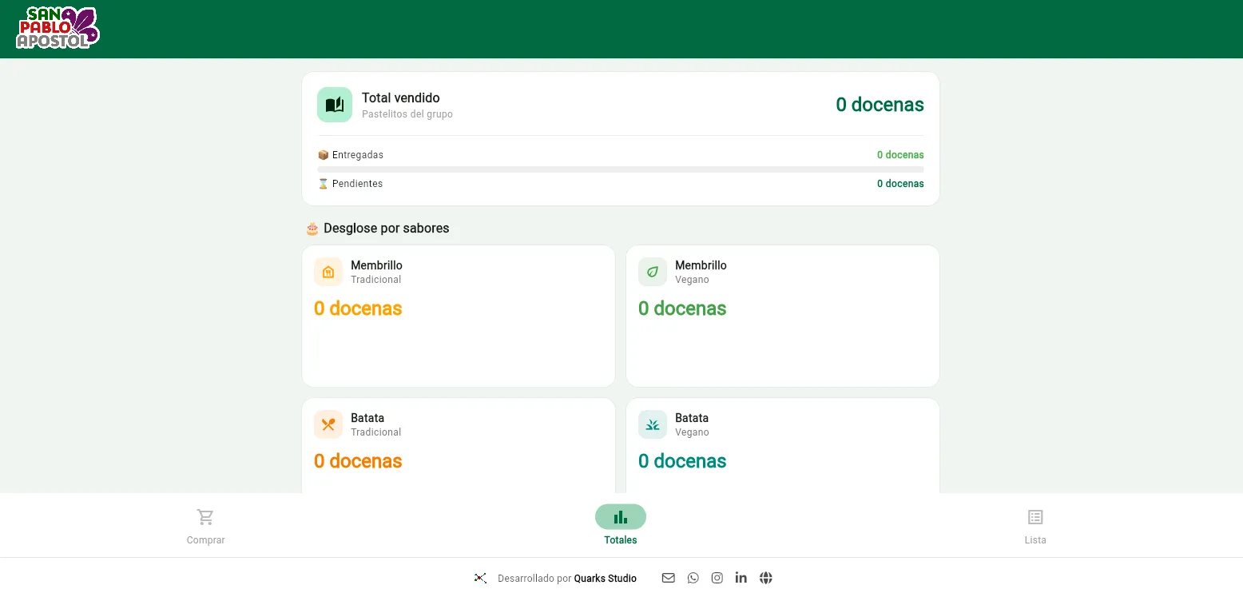Click the Pendientes 0 docenas value
1243x597 pixels.
pos(900,184)
